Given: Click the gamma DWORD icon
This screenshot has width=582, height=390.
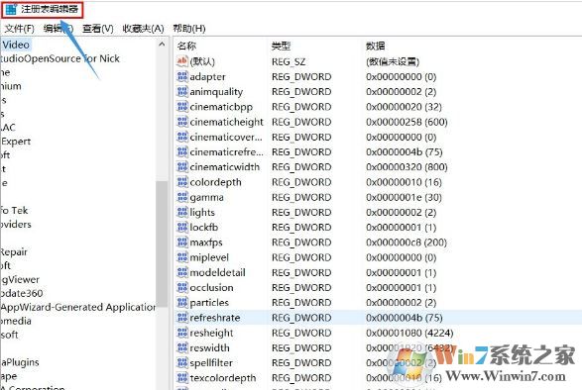Looking at the screenshot, I should coord(181,197).
